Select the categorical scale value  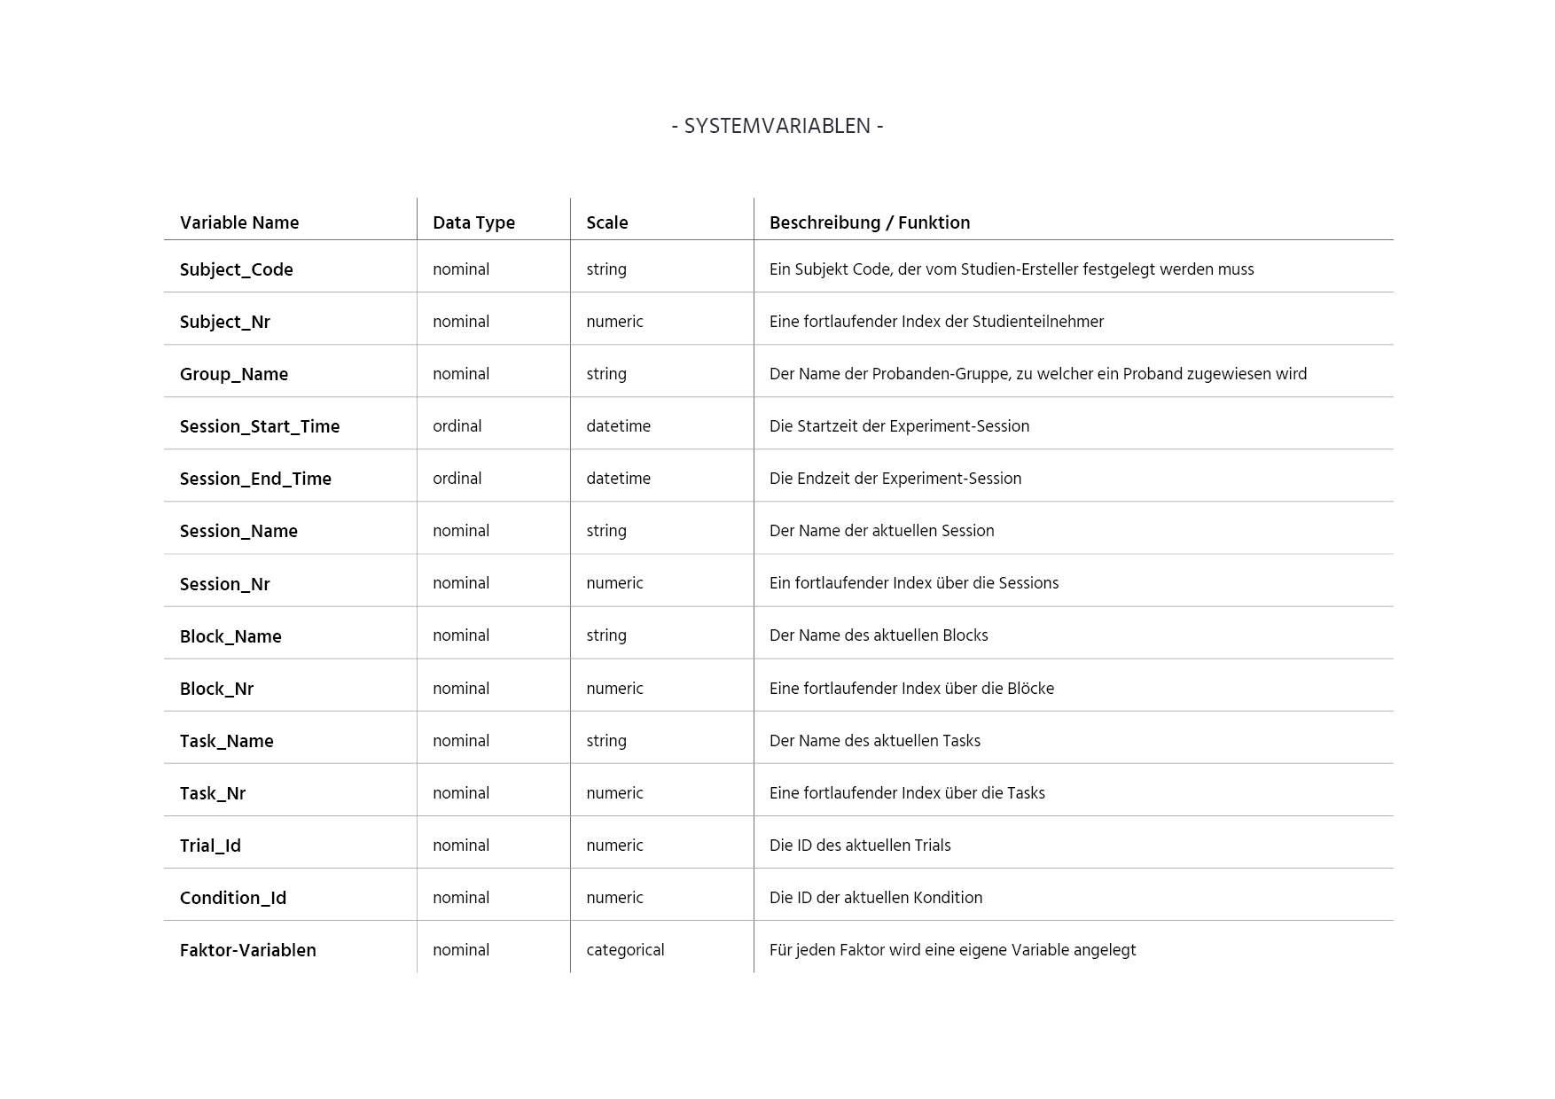click(x=625, y=950)
